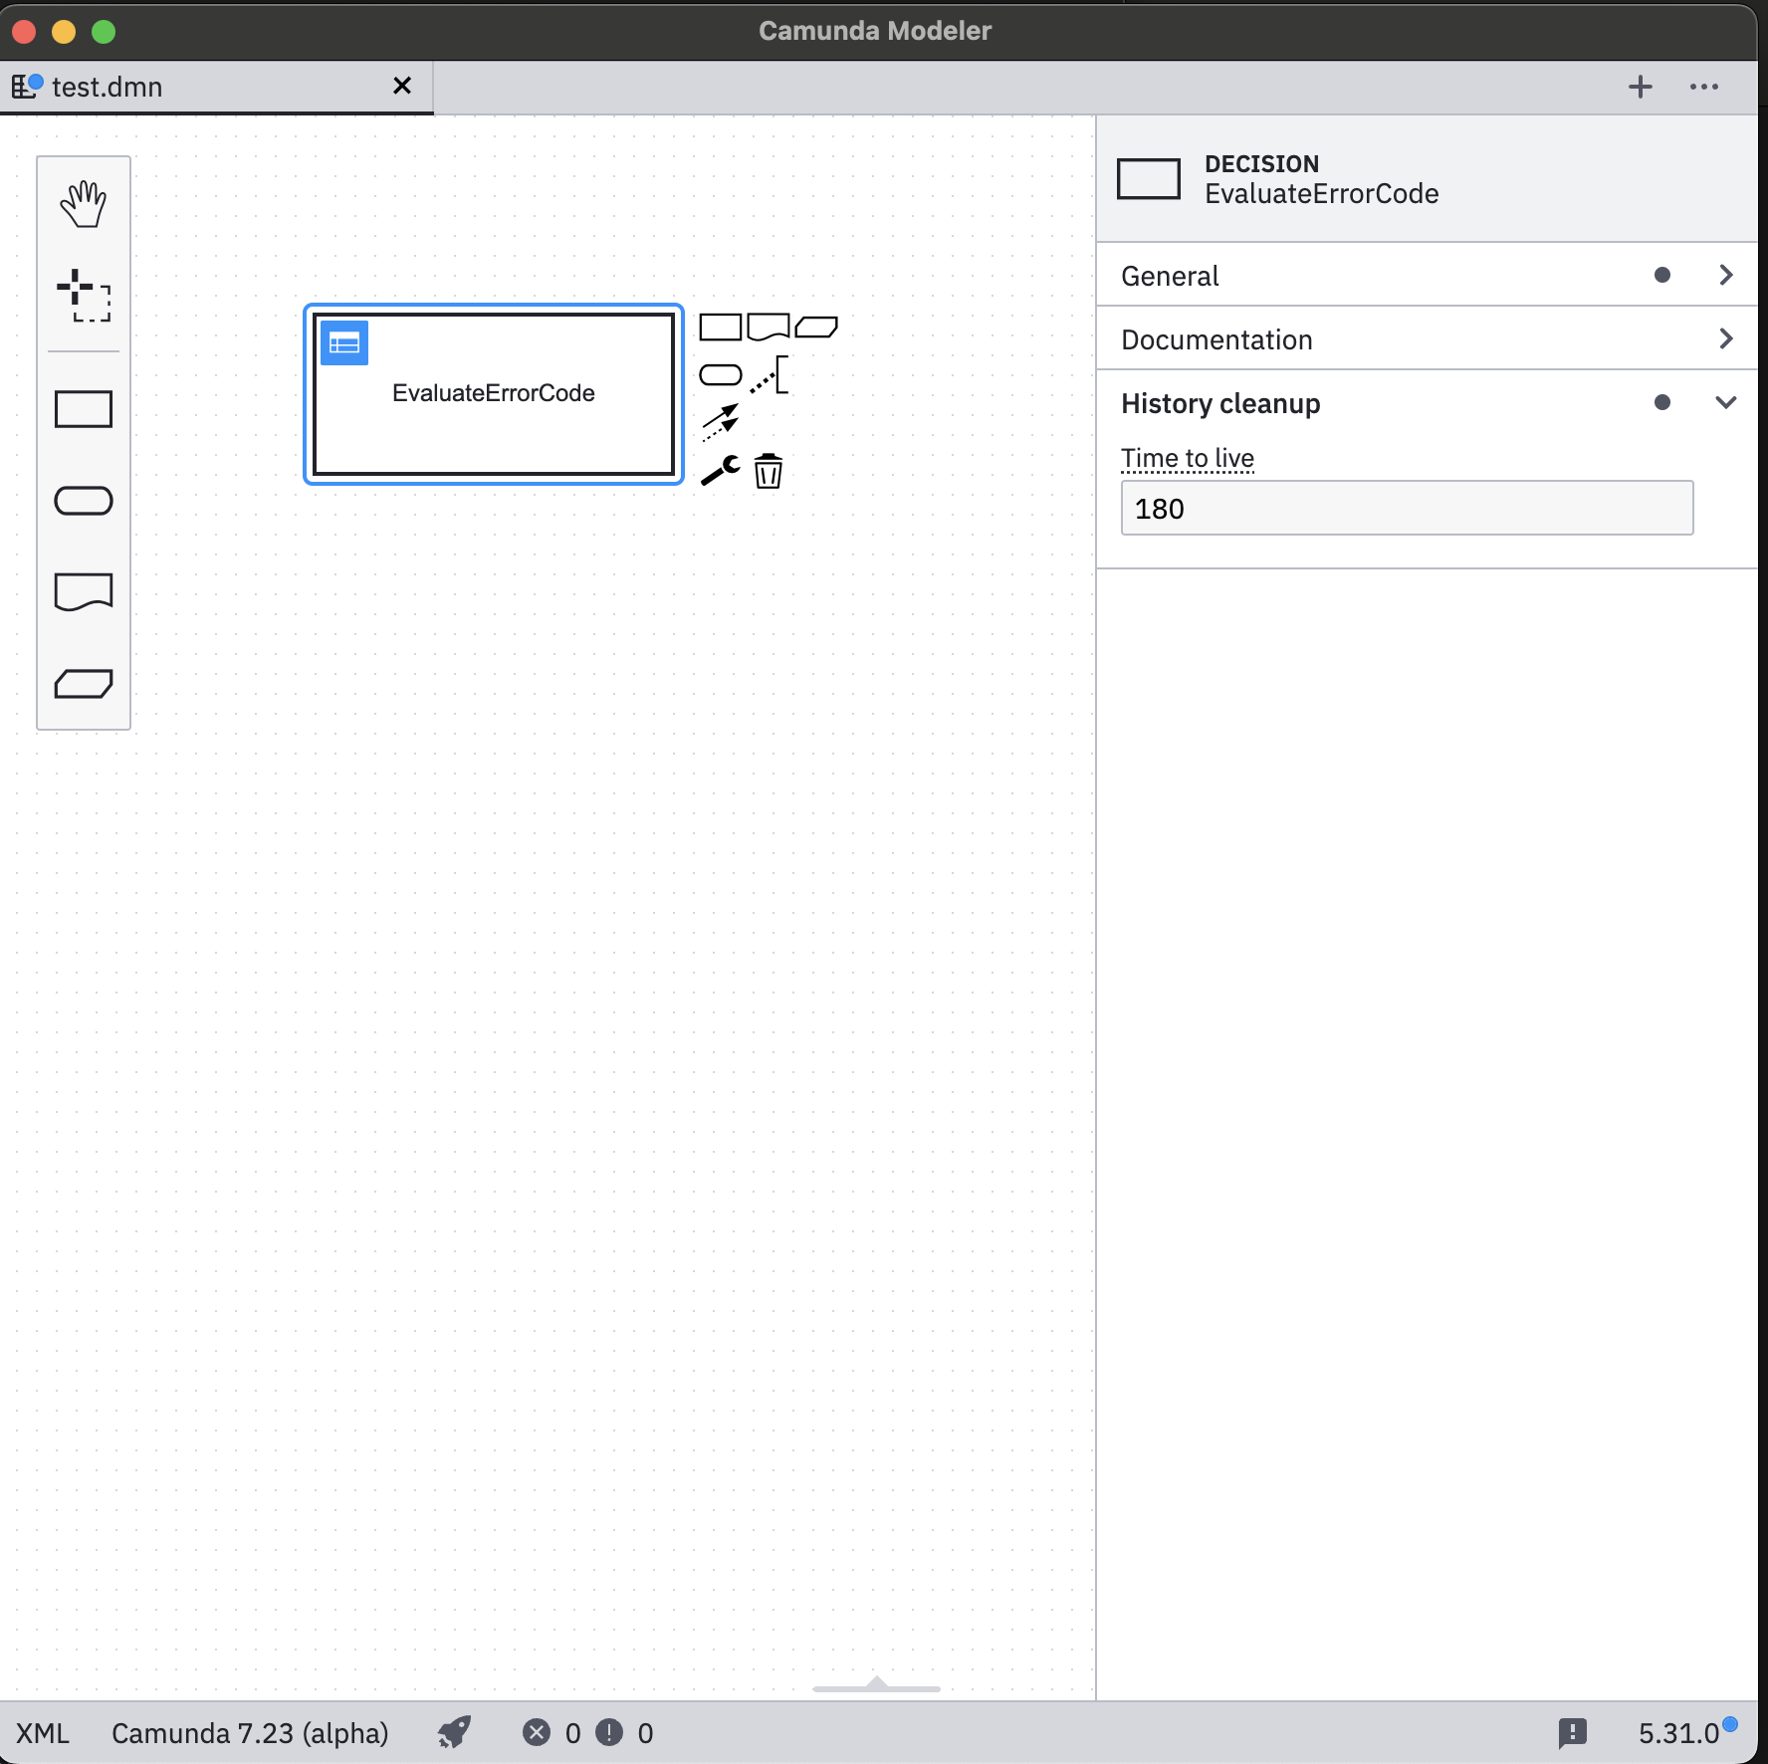Click the Time to live input field
Screen dimensions: 1768x1764
pos(1407,508)
